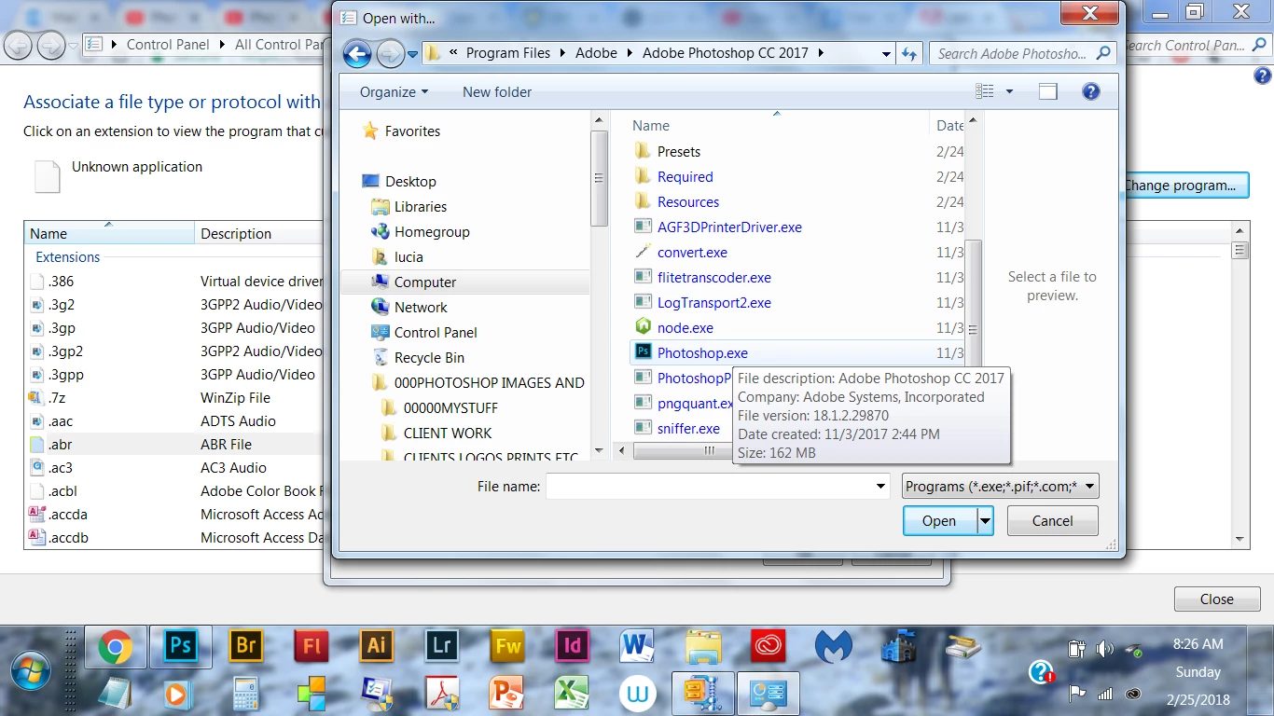Image resolution: width=1274 pixels, height=716 pixels.
Task: Open Control Panel in the navigation pane
Action: [x=436, y=333]
